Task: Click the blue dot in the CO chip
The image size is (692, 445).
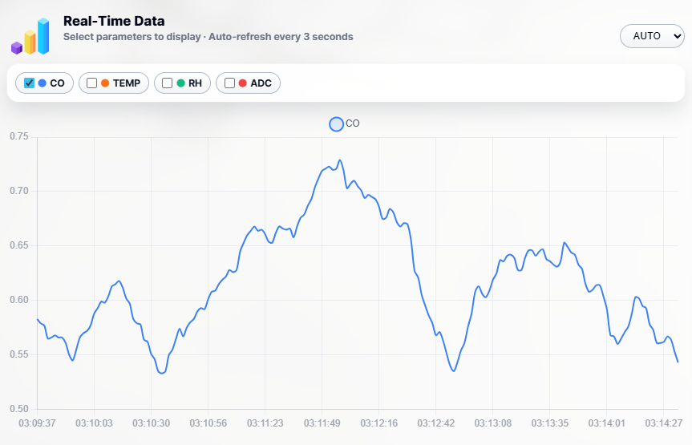Action: click(x=42, y=83)
